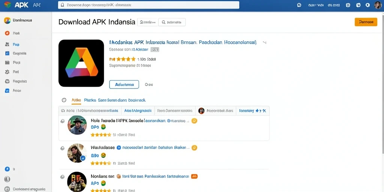Click the pin icon beside profile avatar
This screenshot has height=192, width=384.
(x=367, y=5)
